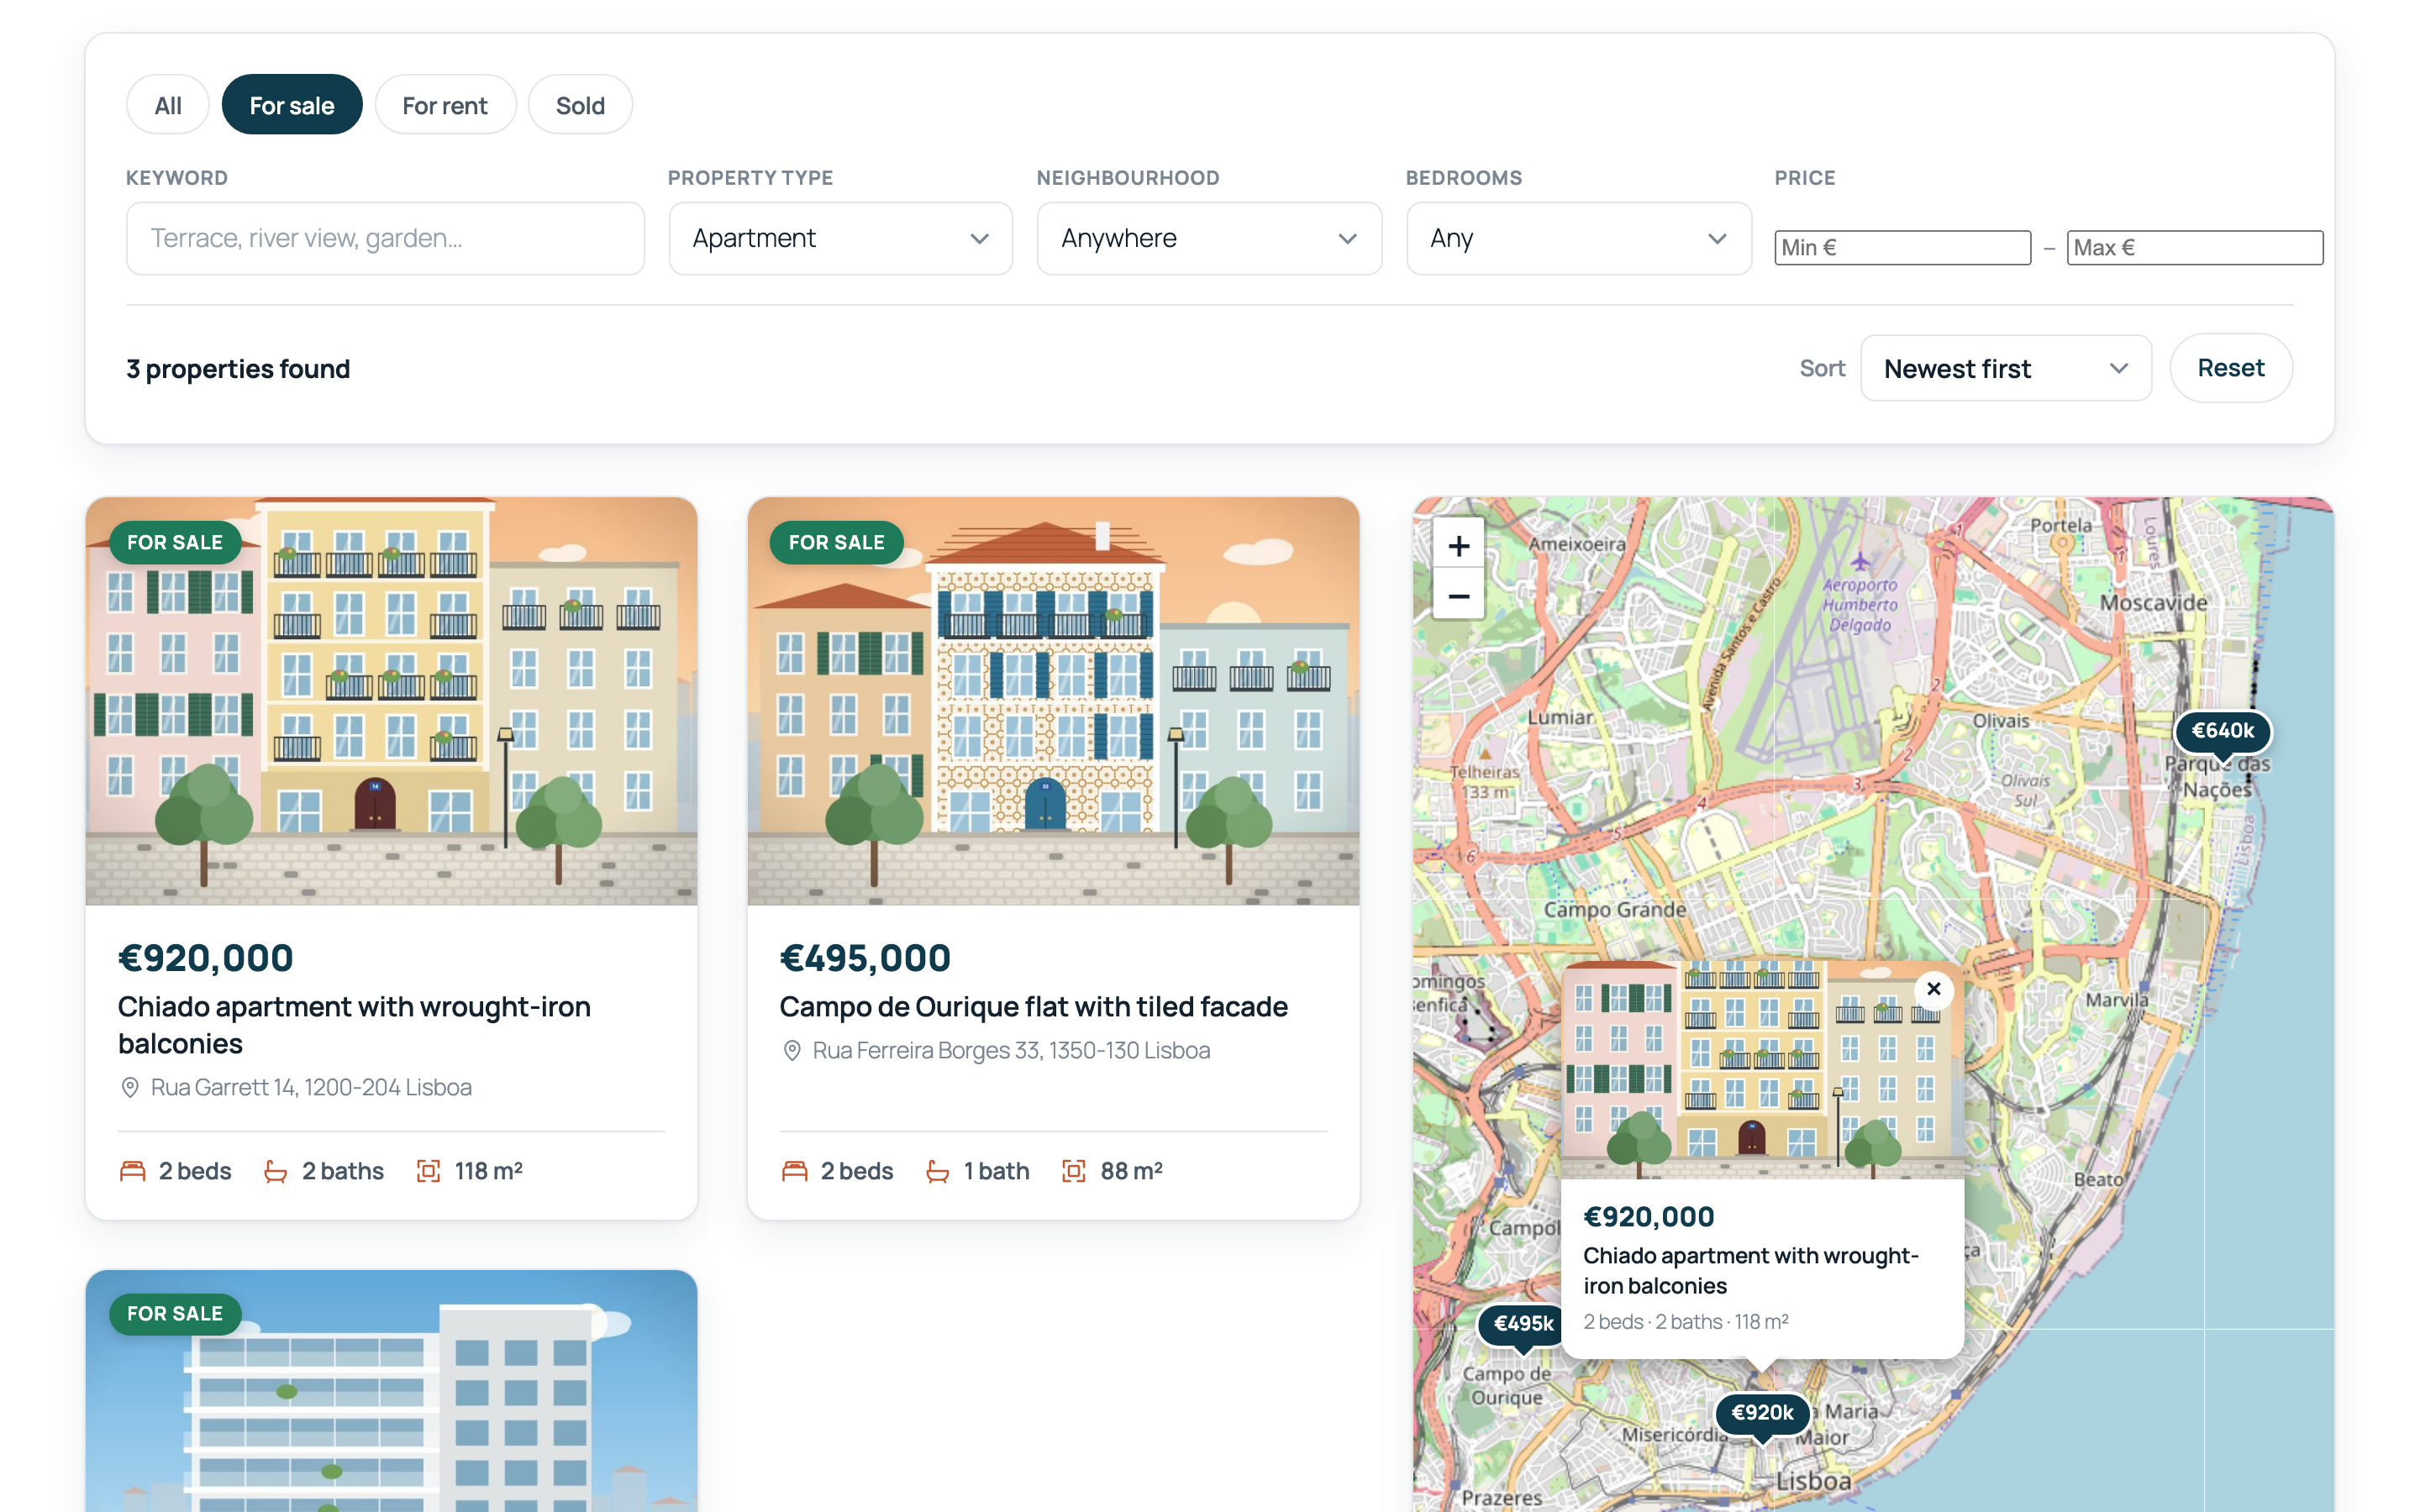Select the For sale filter
Viewport: 2420px width, 1512px height.
point(292,105)
